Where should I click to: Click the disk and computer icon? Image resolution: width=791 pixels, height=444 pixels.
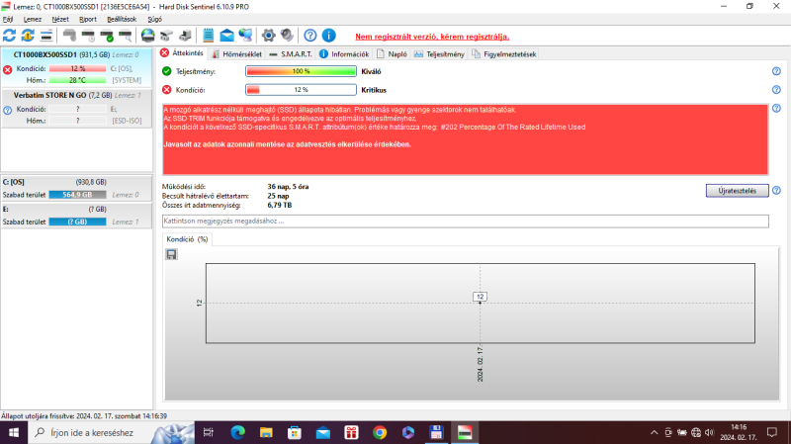click(185, 36)
